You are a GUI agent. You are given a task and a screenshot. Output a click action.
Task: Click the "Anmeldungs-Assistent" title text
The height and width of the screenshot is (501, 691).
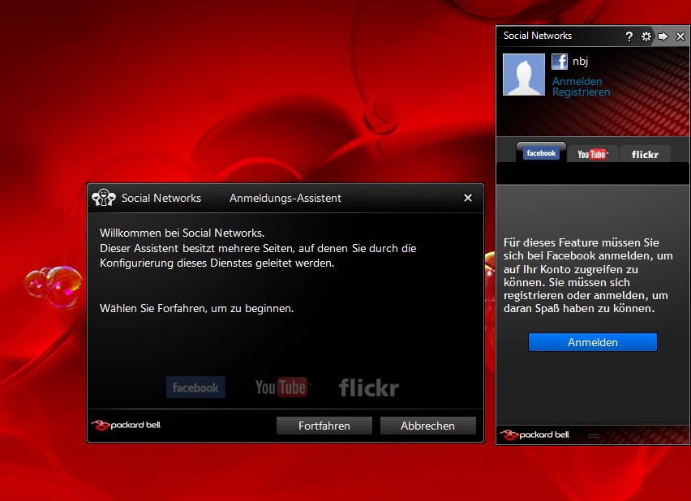(285, 199)
